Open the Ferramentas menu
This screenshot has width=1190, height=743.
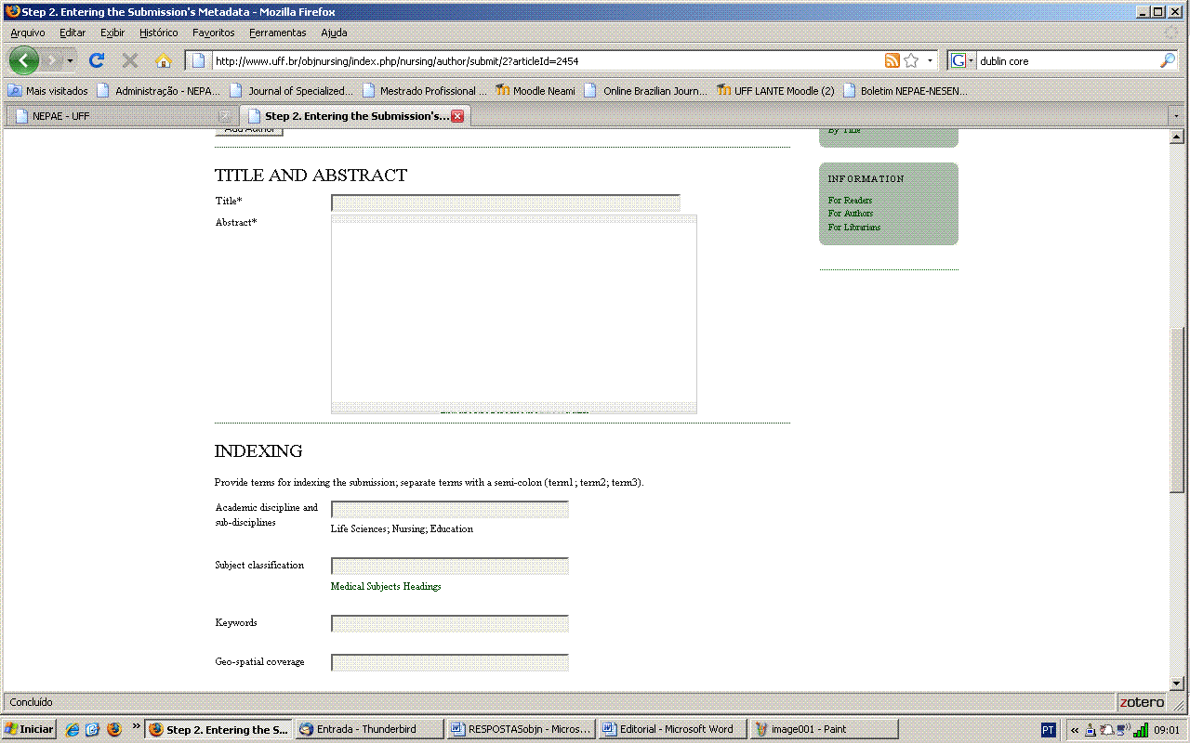(x=277, y=33)
